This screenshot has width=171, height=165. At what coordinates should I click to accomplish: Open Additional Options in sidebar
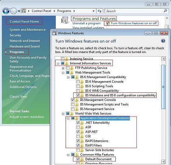point(23,87)
